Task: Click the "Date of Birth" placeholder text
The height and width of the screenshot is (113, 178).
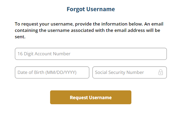Action: pos(47,72)
